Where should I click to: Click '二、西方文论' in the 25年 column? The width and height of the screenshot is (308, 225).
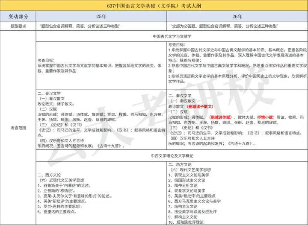point(49,175)
